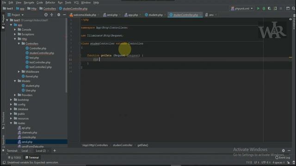296x166 pixels.
Task: Hide the Project panel with minus icon
Action: pos(64,15)
